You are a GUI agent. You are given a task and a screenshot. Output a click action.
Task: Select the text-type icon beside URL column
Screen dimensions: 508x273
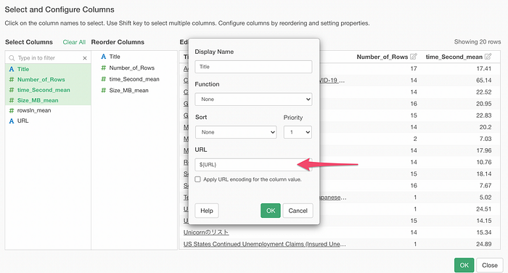pos(12,121)
